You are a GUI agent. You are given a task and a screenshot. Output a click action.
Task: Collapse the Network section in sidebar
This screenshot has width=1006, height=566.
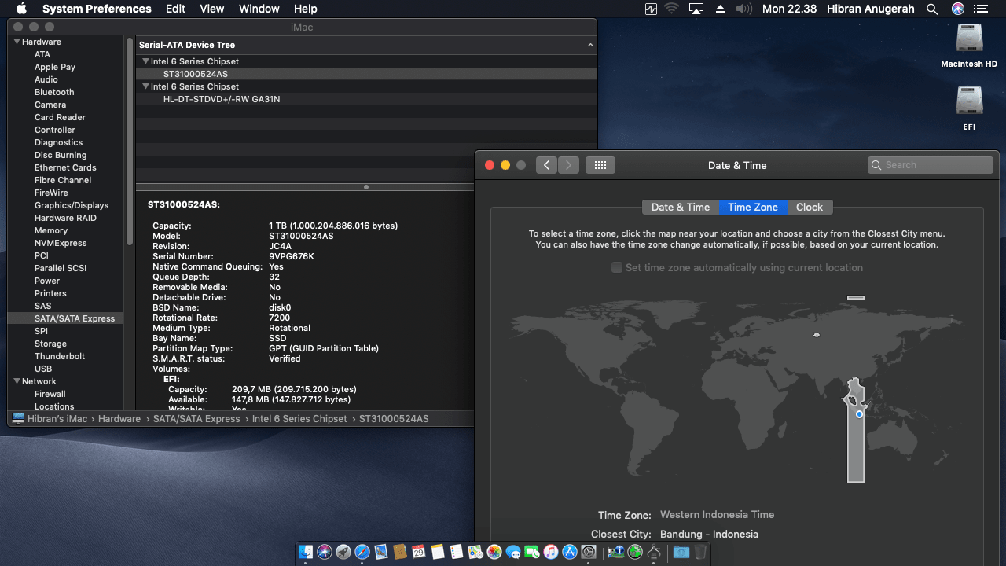(17, 381)
